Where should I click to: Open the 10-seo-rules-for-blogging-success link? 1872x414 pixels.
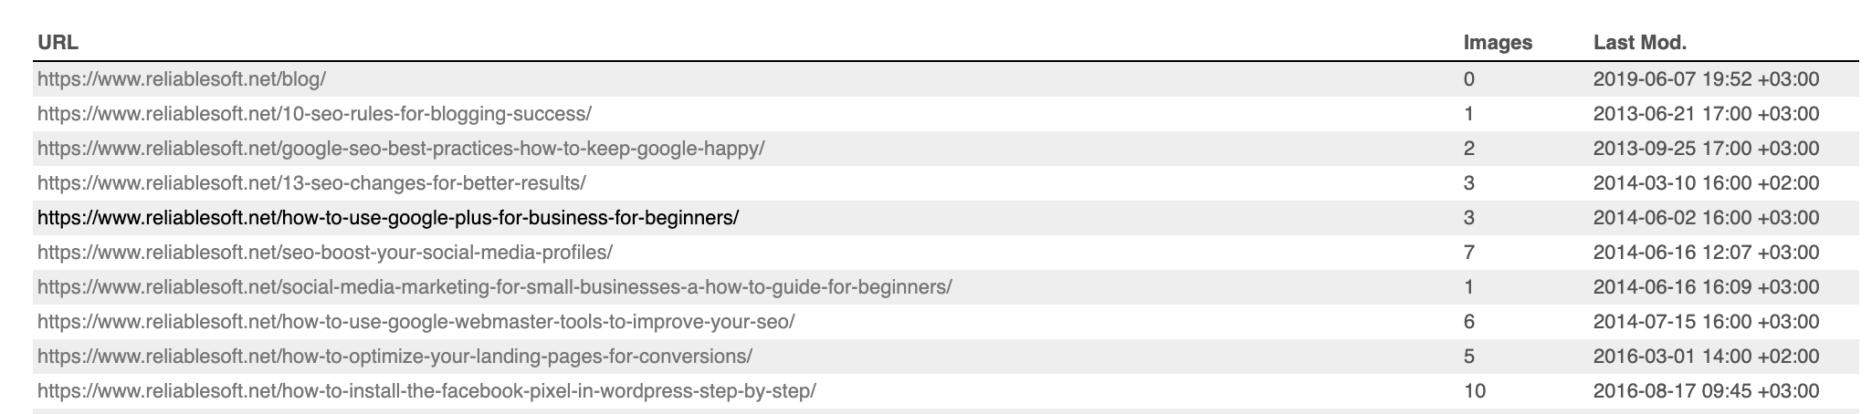click(x=314, y=114)
